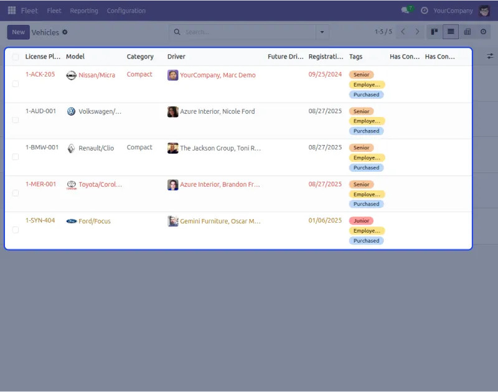Switch to the Pivot view
The height and width of the screenshot is (392, 498).
pos(467,31)
